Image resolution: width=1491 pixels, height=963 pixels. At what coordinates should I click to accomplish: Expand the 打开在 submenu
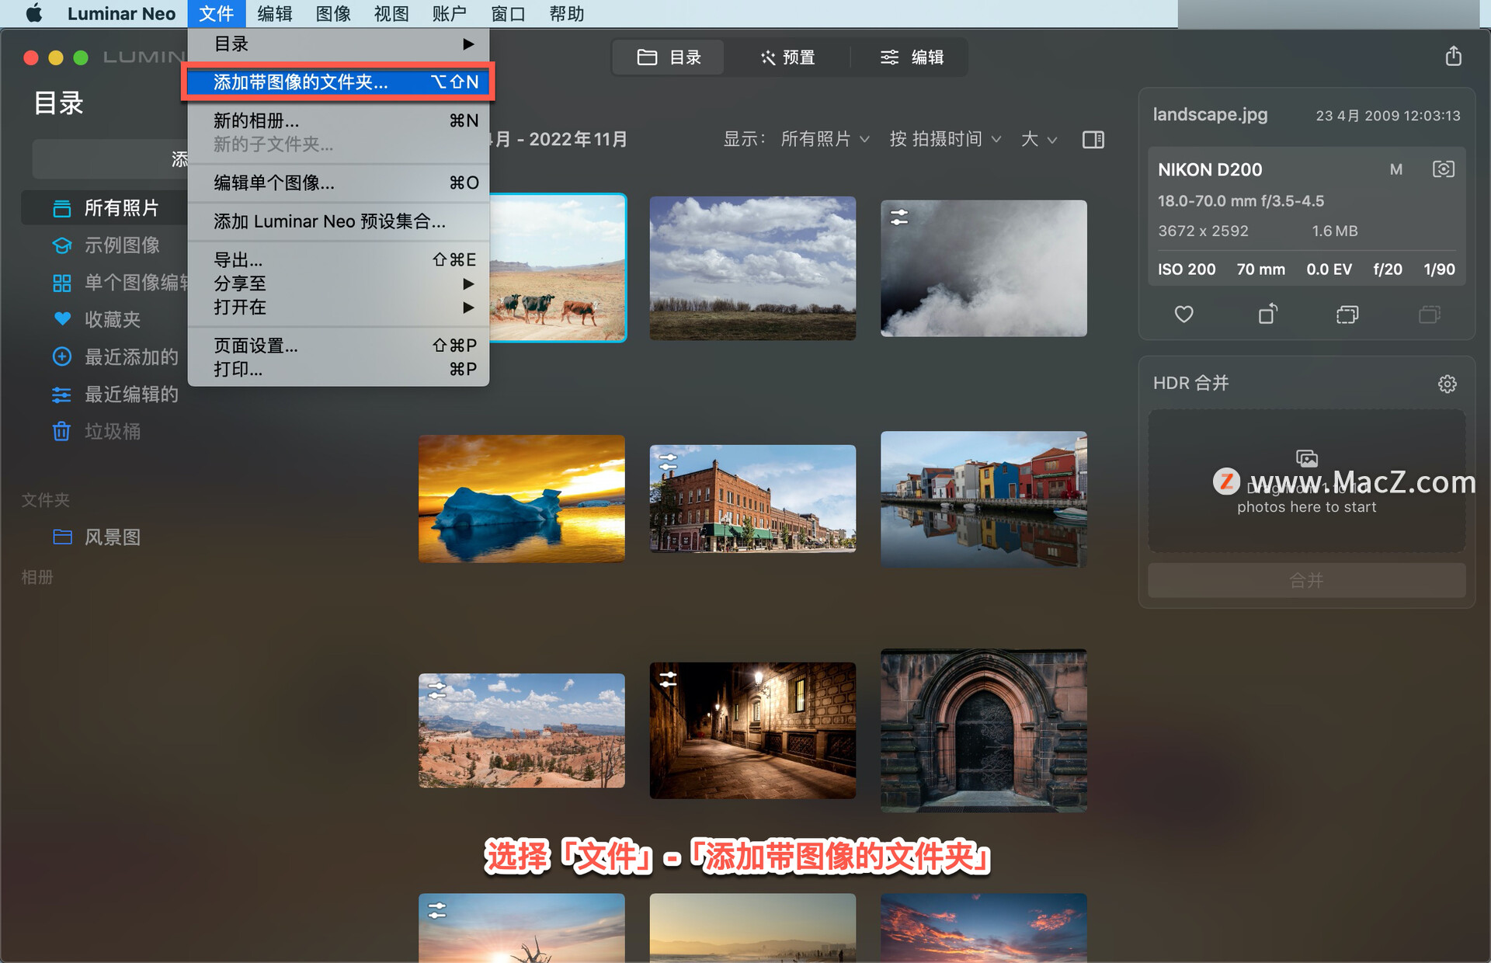coord(339,307)
